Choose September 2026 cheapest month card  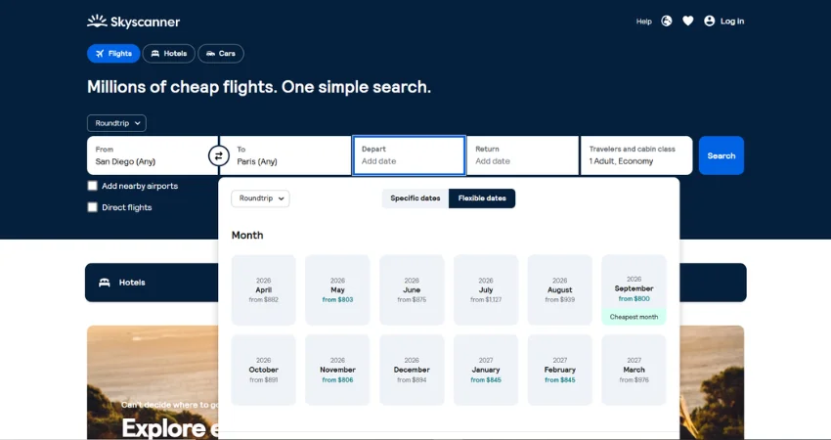tap(634, 290)
